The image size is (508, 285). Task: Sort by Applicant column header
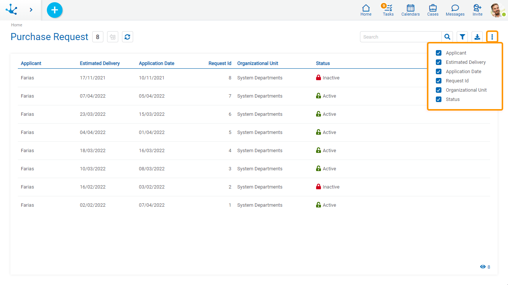(x=31, y=63)
